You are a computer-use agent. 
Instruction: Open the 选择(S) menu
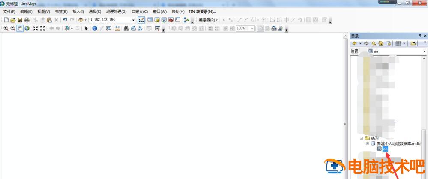pos(95,12)
